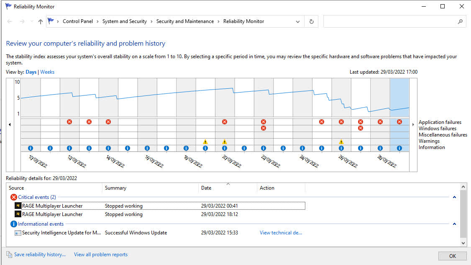This screenshot has height=265, width=471.
Task: Click the OK button
Action: coord(453,256)
